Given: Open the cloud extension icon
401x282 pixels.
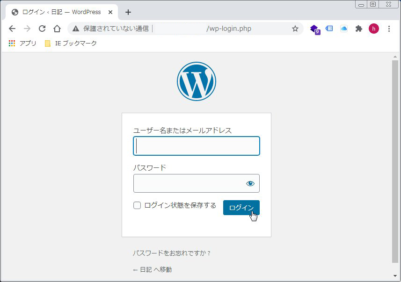Looking at the screenshot, I should point(344,29).
